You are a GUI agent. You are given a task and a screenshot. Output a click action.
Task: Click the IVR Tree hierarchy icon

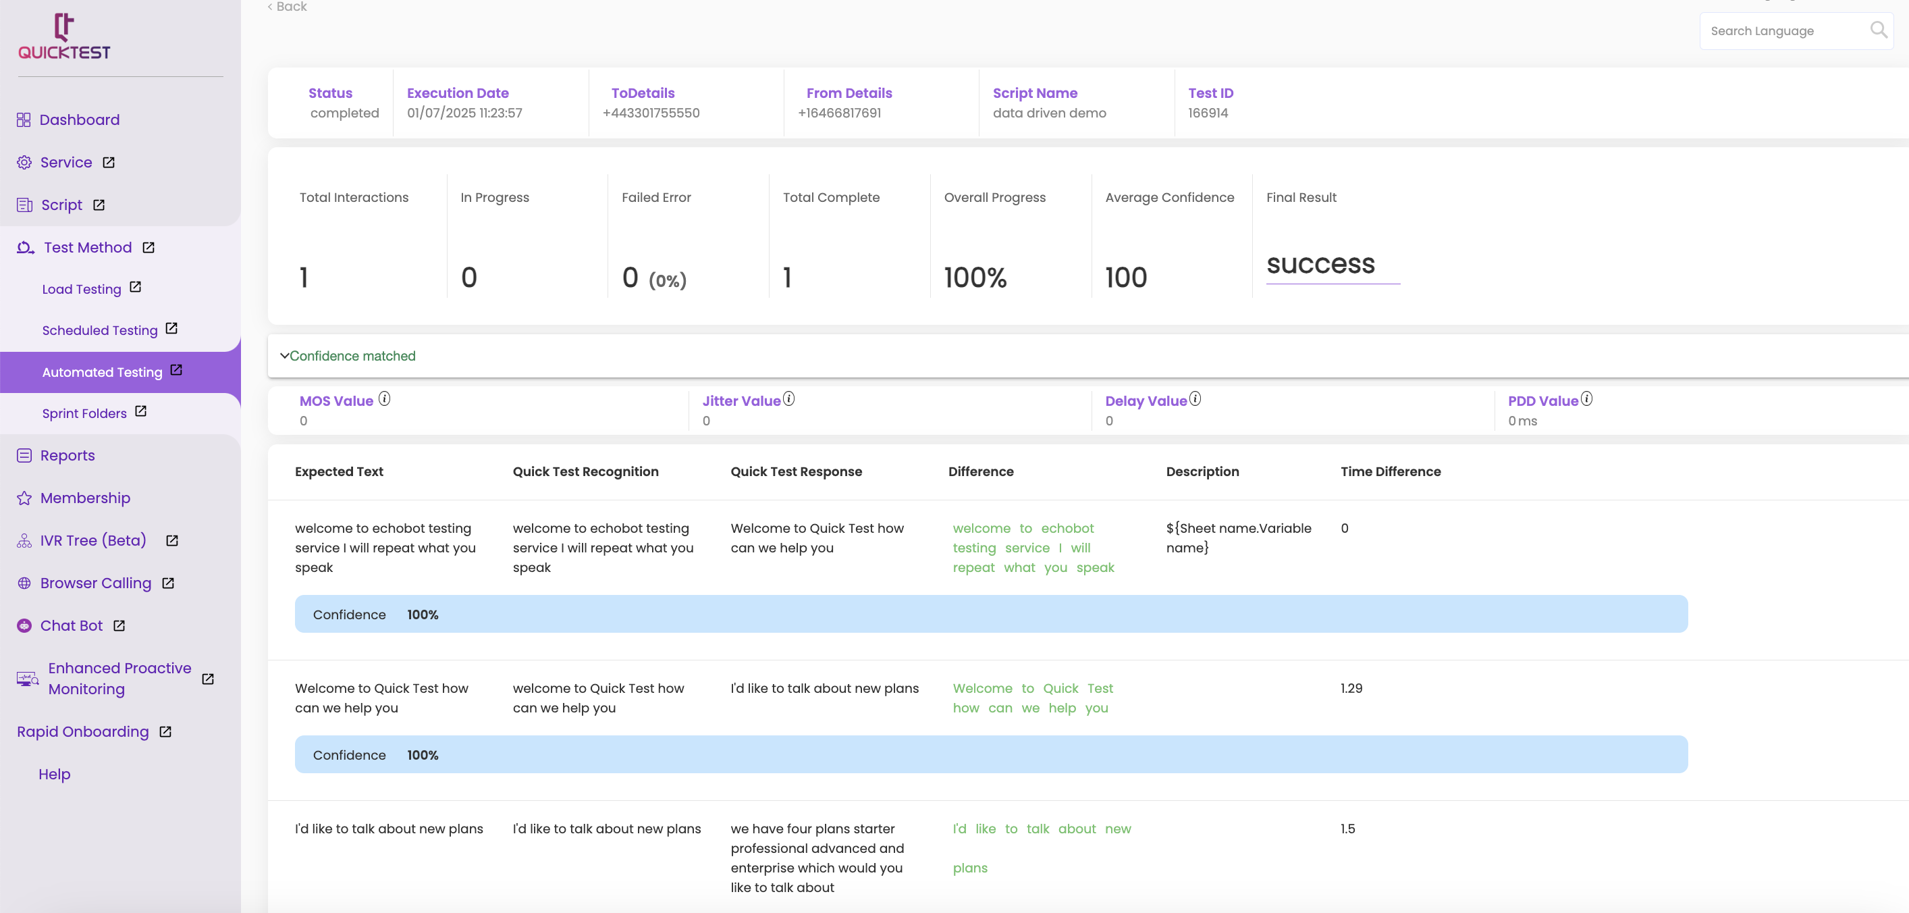coord(24,540)
